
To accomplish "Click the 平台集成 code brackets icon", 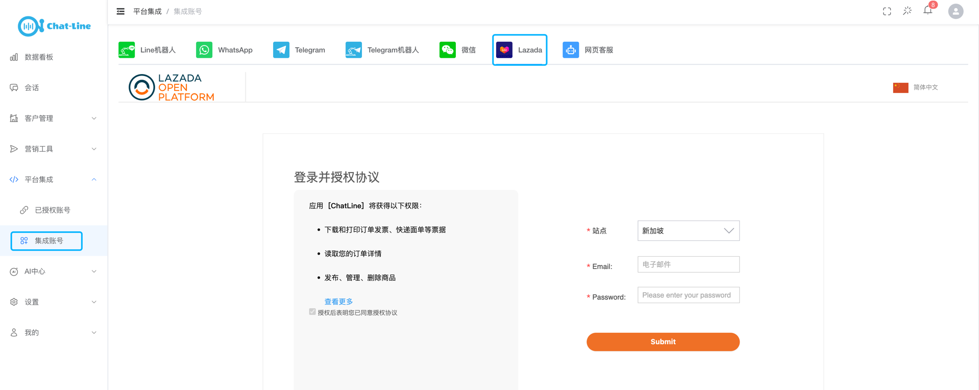I will [14, 180].
